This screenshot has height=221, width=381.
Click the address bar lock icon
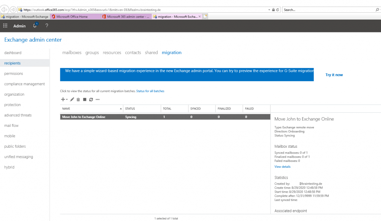[273, 10]
